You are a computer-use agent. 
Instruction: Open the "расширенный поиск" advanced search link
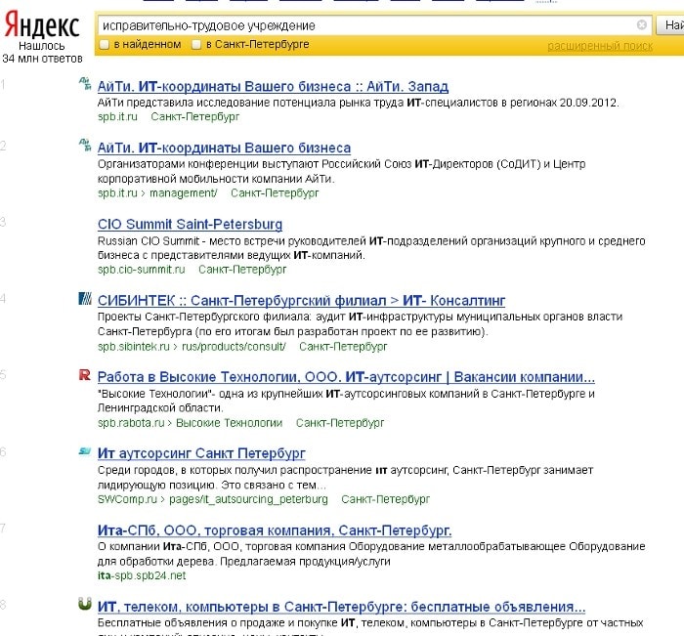pos(599,46)
